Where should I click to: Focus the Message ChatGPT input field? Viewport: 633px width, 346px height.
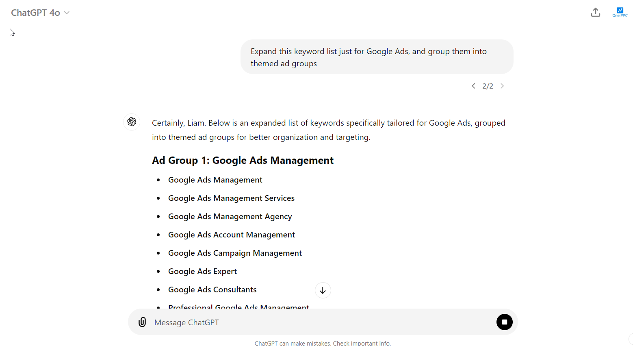click(x=323, y=322)
